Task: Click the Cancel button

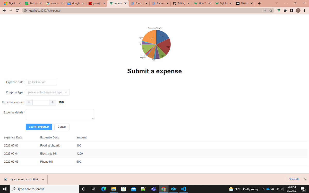Action: [62, 127]
